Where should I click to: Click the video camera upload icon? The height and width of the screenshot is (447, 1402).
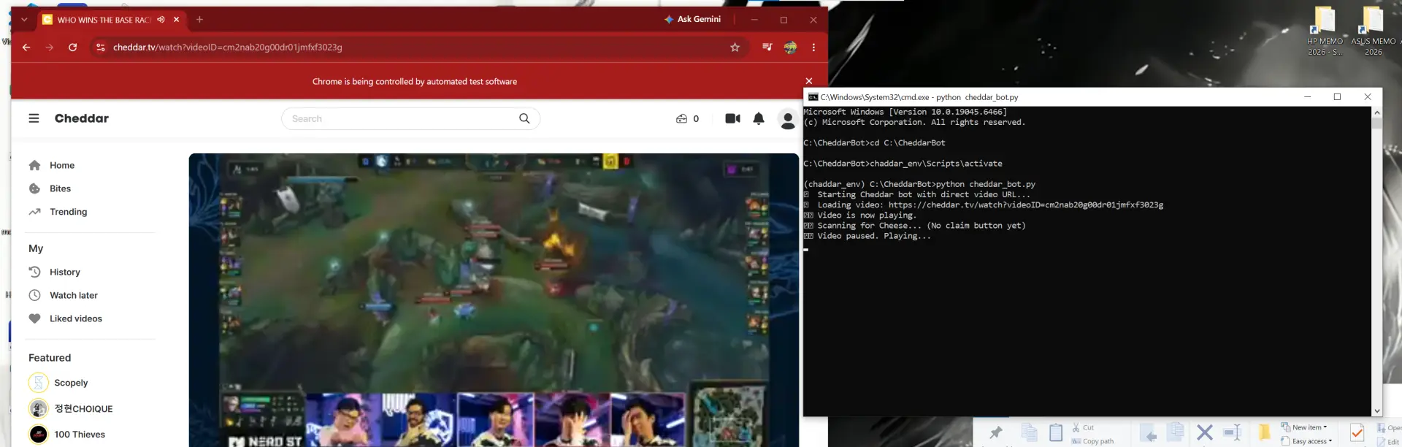pyautogui.click(x=732, y=118)
